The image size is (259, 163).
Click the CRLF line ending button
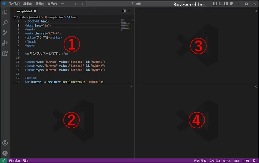pyautogui.click(x=237, y=161)
